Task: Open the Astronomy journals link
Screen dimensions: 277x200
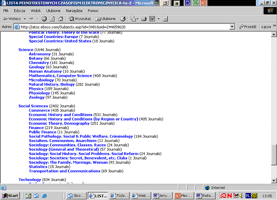Action: [x=39, y=54]
